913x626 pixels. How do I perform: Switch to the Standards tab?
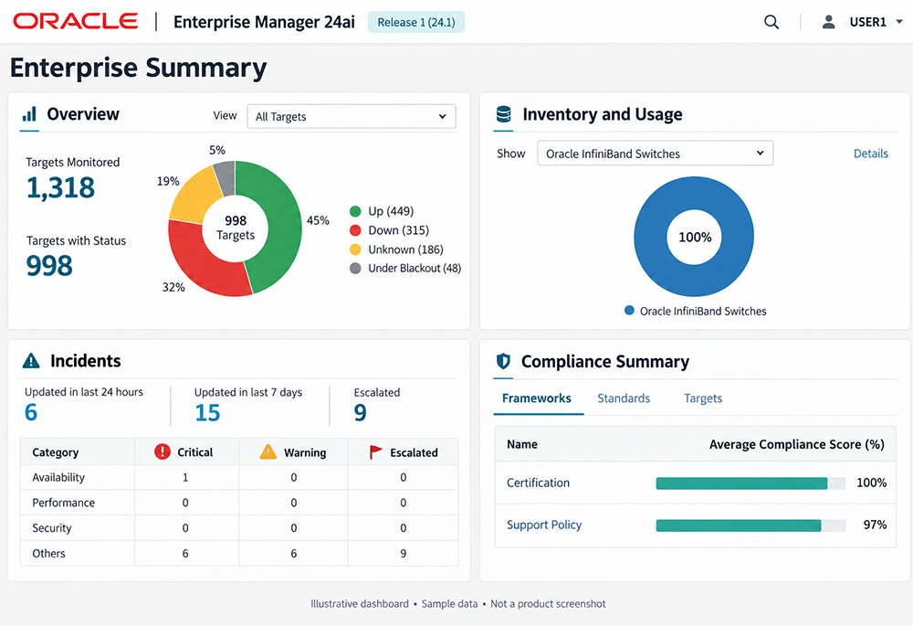(624, 398)
